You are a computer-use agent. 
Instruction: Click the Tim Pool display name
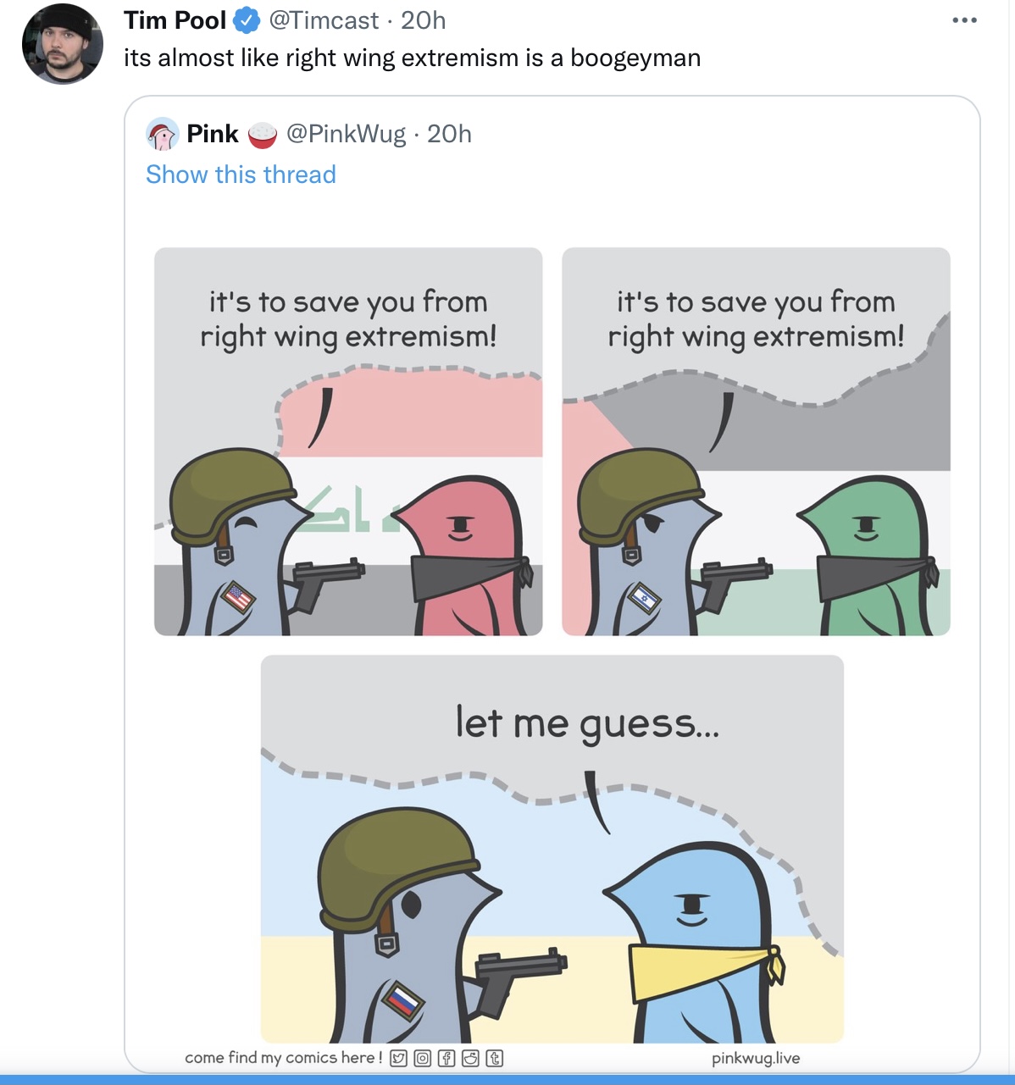(x=175, y=20)
